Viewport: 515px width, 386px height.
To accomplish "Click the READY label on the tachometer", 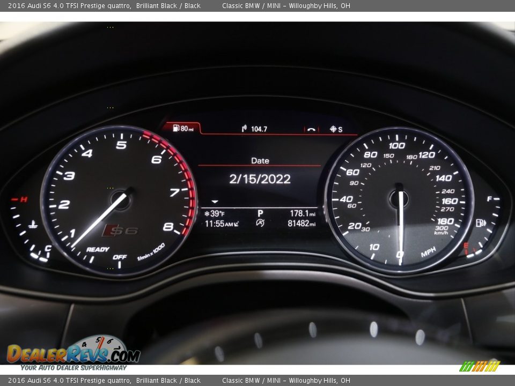I will pyautogui.click(x=98, y=249).
